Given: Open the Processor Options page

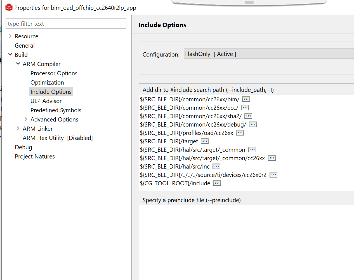Looking at the screenshot, I should (x=54, y=73).
